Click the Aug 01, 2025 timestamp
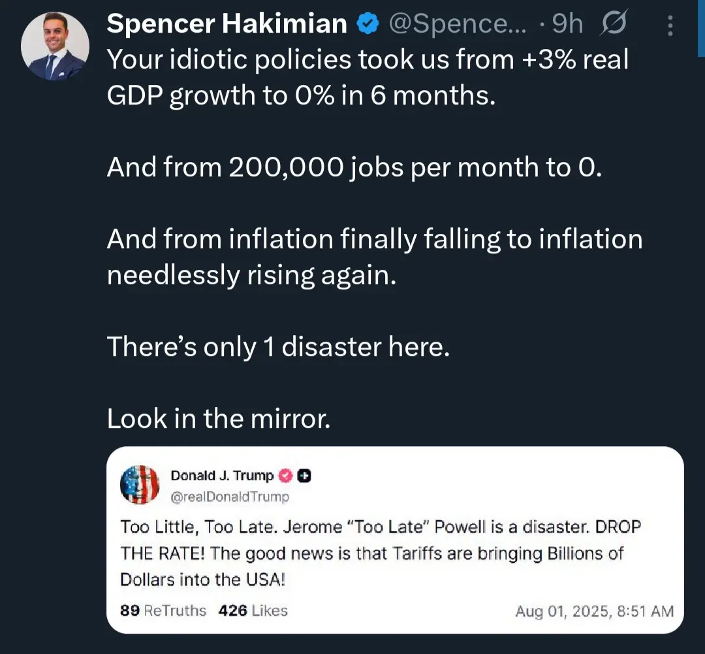The height and width of the screenshot is (654, 705). 594,611
